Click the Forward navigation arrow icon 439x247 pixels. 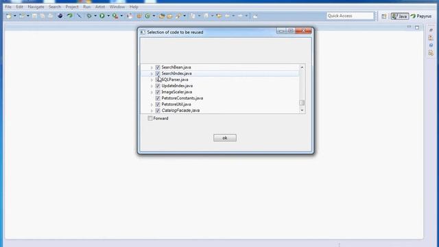240,16
